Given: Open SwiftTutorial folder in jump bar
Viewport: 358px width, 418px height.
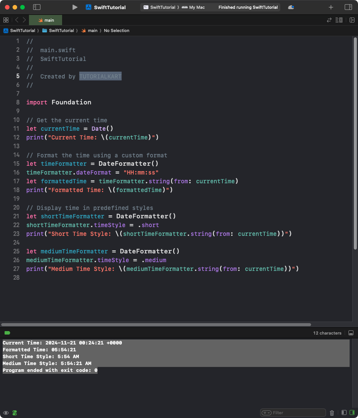Looking at the screenshot, I should [x=58, y=30].
